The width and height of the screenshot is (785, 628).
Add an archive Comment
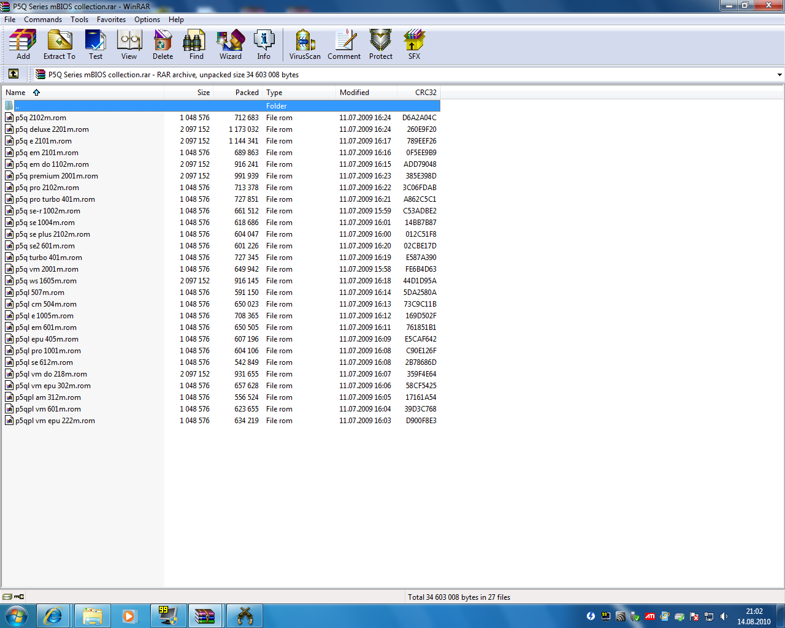(x=344, y=44)
